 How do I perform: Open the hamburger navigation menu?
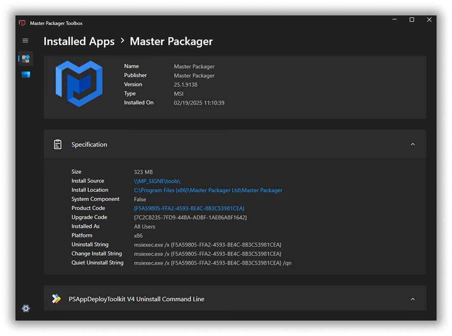25,41
